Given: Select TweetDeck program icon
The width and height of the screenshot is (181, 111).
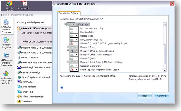Looking at the screenshot, I should click(x=19, y=101).
